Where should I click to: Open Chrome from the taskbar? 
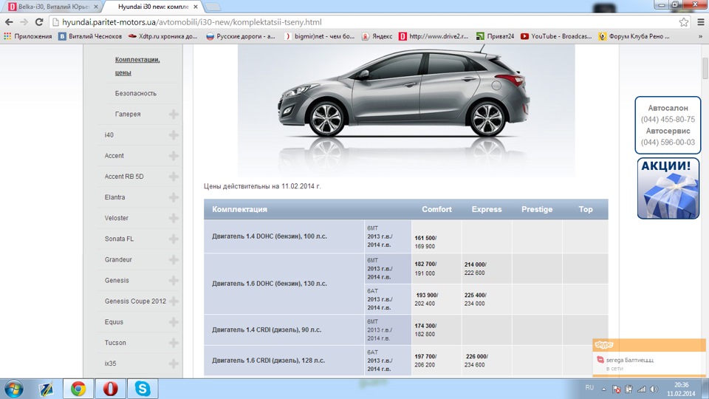coord(78,389)
